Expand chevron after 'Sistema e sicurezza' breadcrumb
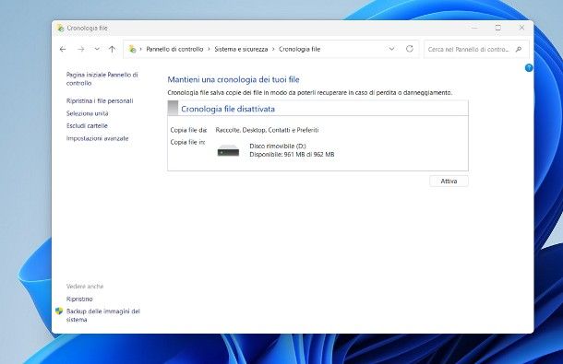Viewport: 563px width, 364px height. click(273, 49)
